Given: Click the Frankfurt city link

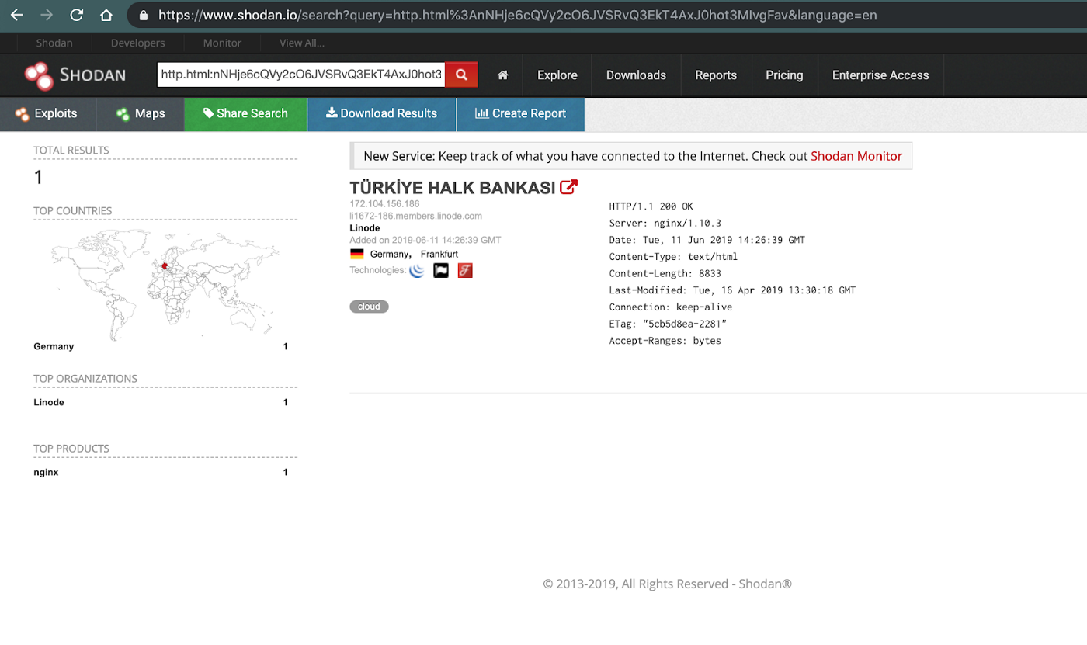Looking at the screenshot, I should pyautogui.click(x=439, y=254).
